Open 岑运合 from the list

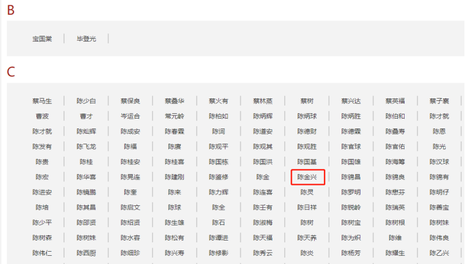pos(130,116)
